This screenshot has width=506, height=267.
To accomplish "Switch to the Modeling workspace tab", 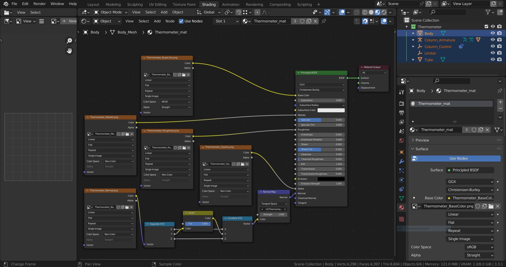I will 113,4.
